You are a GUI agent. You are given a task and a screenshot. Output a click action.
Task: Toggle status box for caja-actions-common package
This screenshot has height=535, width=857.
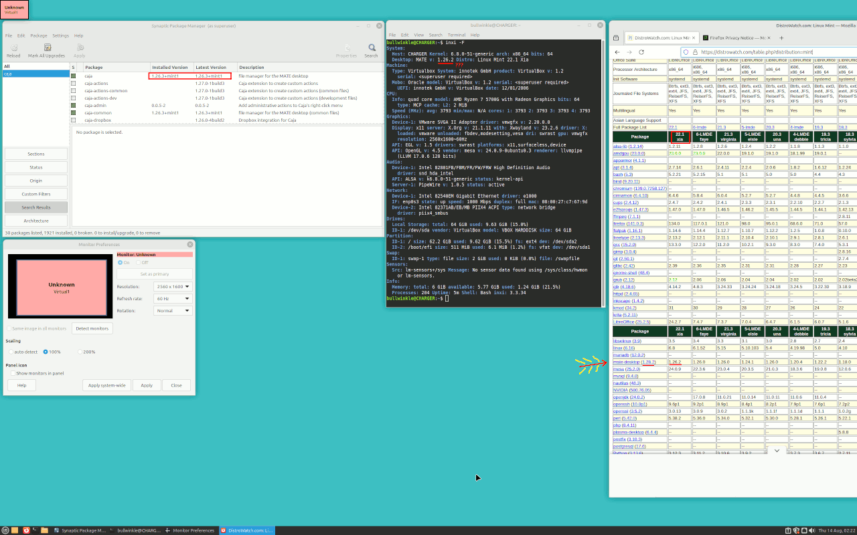[74, 91]
